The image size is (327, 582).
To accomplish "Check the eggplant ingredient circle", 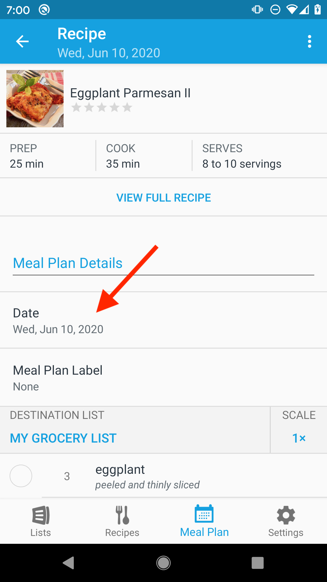I will 21,476.
